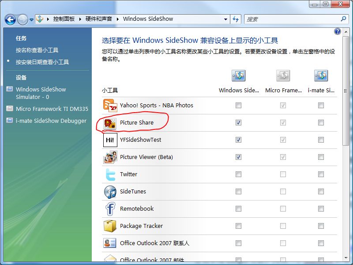Click the Remotebook Facebook icon

click(x=110, y=209)
